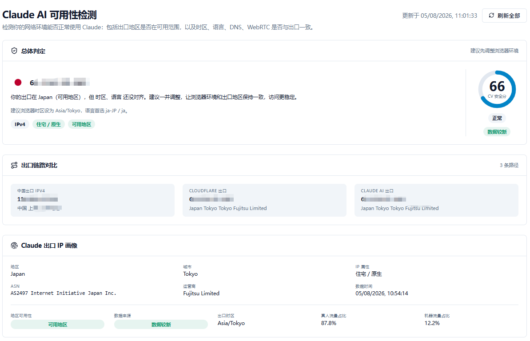
Task: Click the 可用地区 pill under 地区可用性
Action: [57, 325]
